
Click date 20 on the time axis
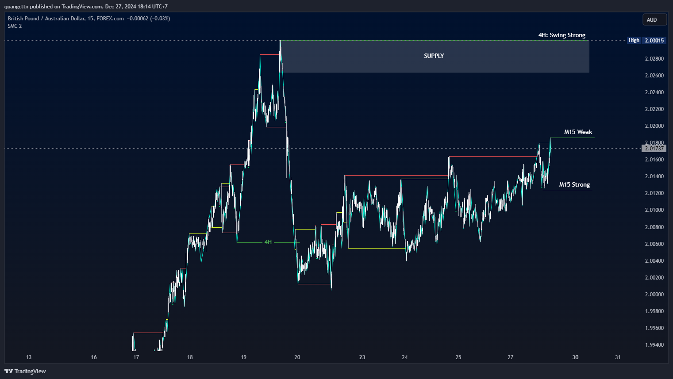tap(297, 357)
